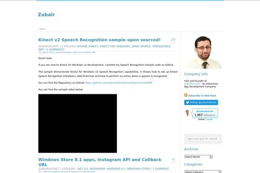The image size is (260, 173).
Task: Click the 'Good news.' paragraph
Action: coord(45,58)
